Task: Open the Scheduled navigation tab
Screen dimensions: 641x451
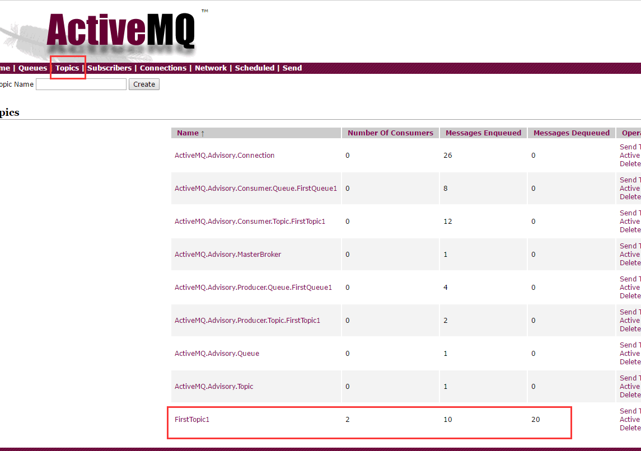Action: point(255,68)
